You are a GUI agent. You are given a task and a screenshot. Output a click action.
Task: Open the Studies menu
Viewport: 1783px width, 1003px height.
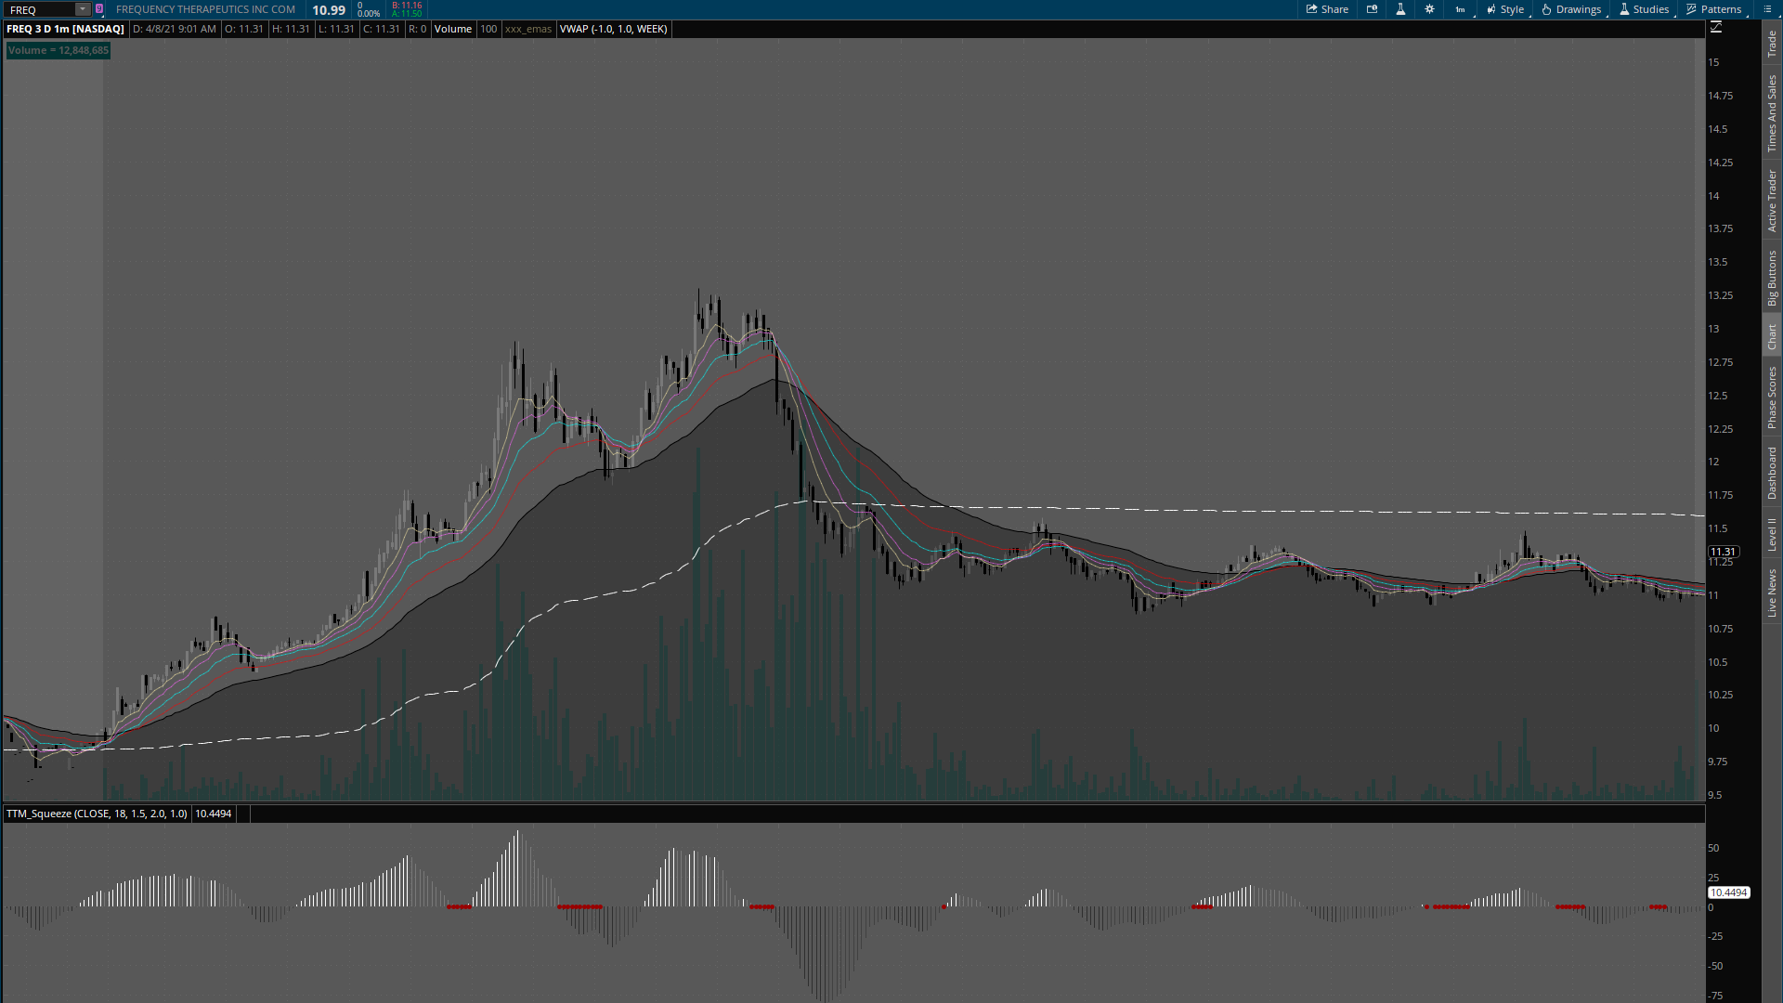coord(1644,9)
